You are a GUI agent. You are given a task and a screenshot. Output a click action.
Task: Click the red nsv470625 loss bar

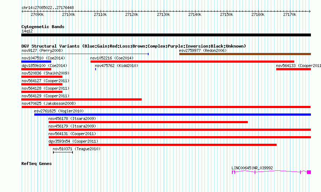[166, 107]
